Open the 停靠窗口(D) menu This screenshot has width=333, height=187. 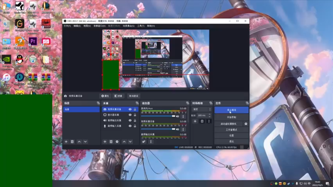99,26
